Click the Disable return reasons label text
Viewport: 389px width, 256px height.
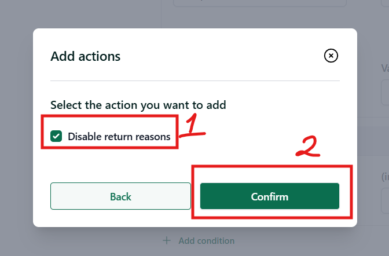click(119, 137)
